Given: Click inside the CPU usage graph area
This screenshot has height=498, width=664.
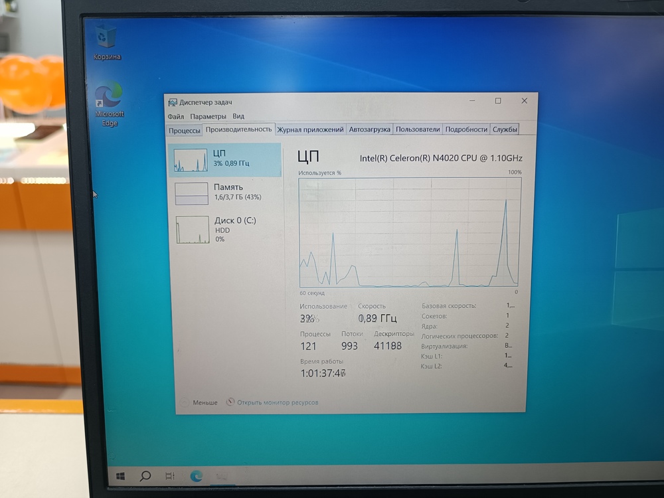Looking at the screenshot, I should click(x=408, y=232).
